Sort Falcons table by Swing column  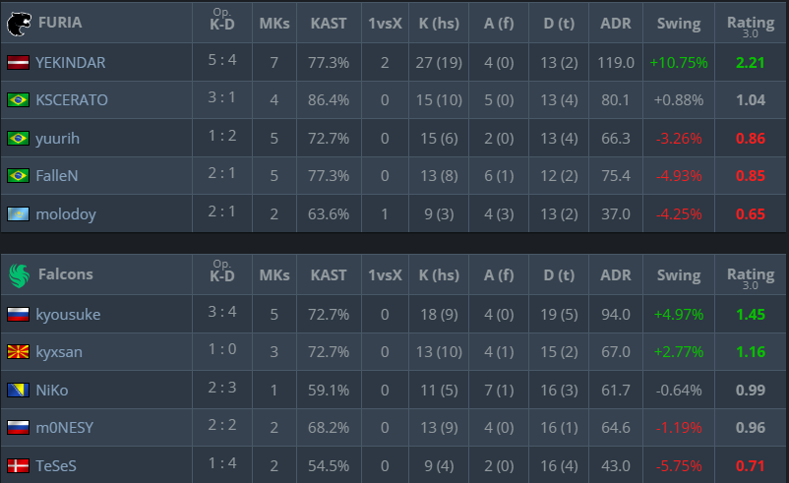click(678, 274)
